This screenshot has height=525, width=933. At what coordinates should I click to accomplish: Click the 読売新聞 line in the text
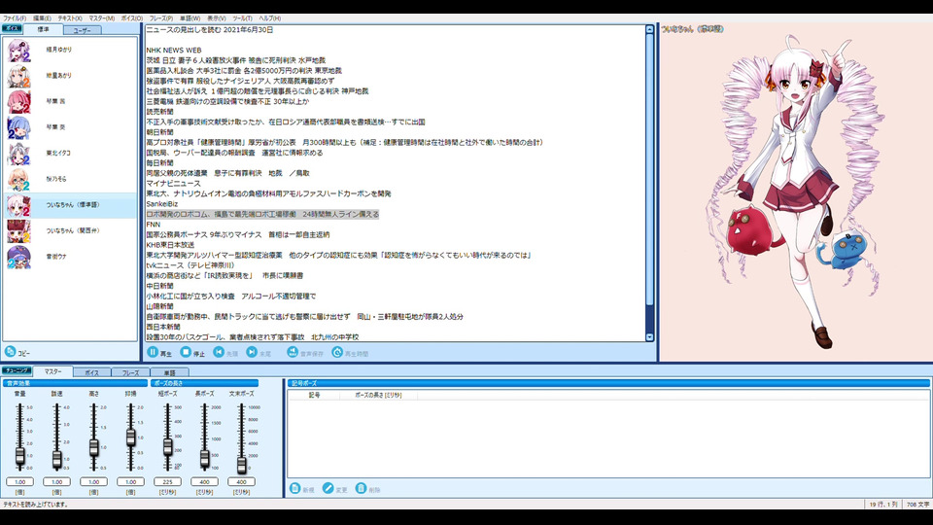pos(159,112)
